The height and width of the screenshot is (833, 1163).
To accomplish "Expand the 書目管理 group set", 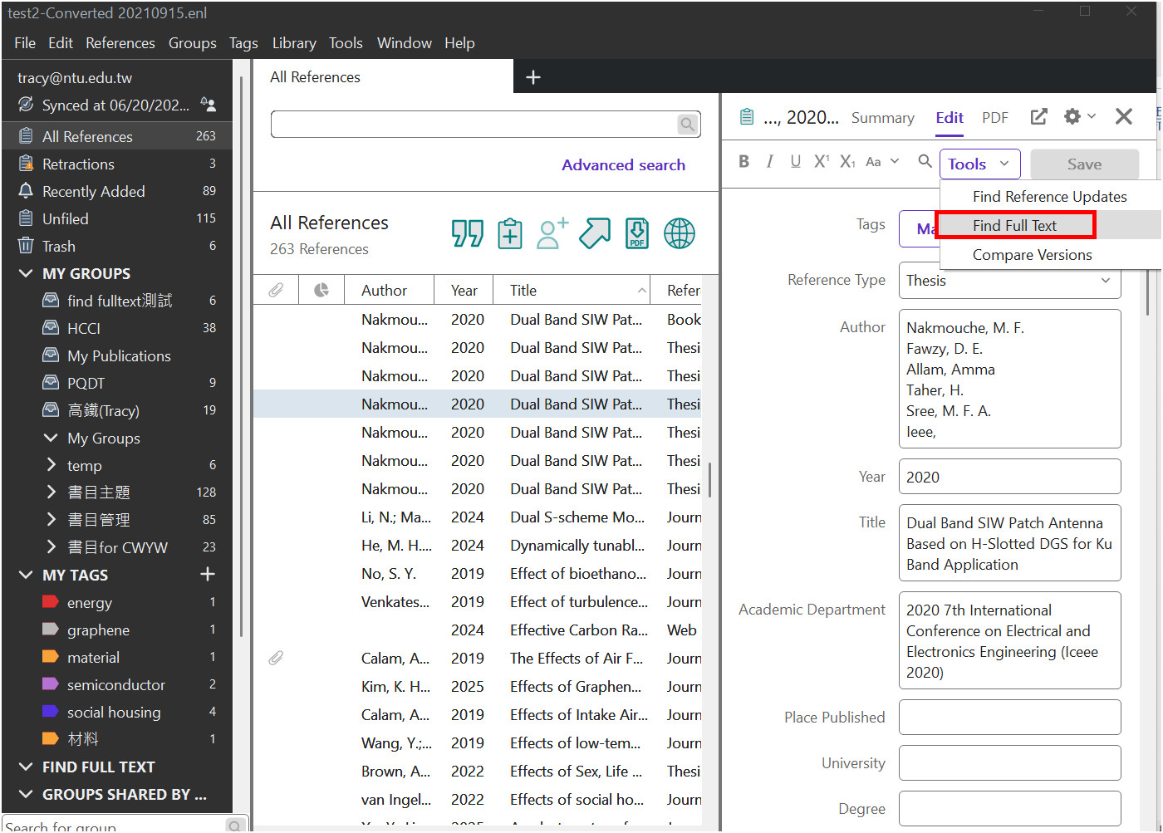I will pyautogui.click(x=51, y=519).
